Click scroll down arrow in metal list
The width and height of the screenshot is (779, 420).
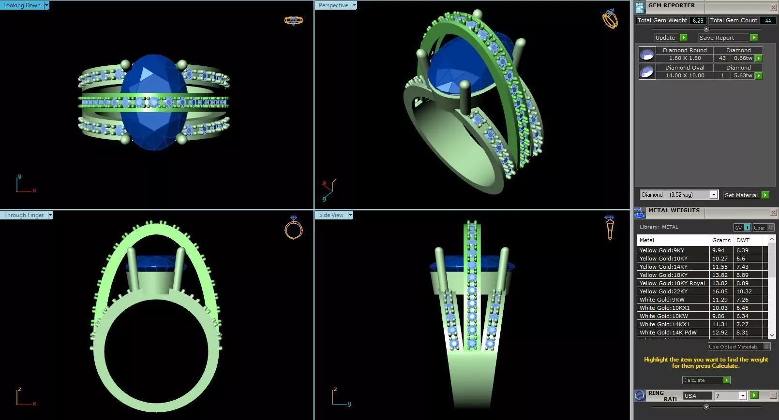(772, 335)
